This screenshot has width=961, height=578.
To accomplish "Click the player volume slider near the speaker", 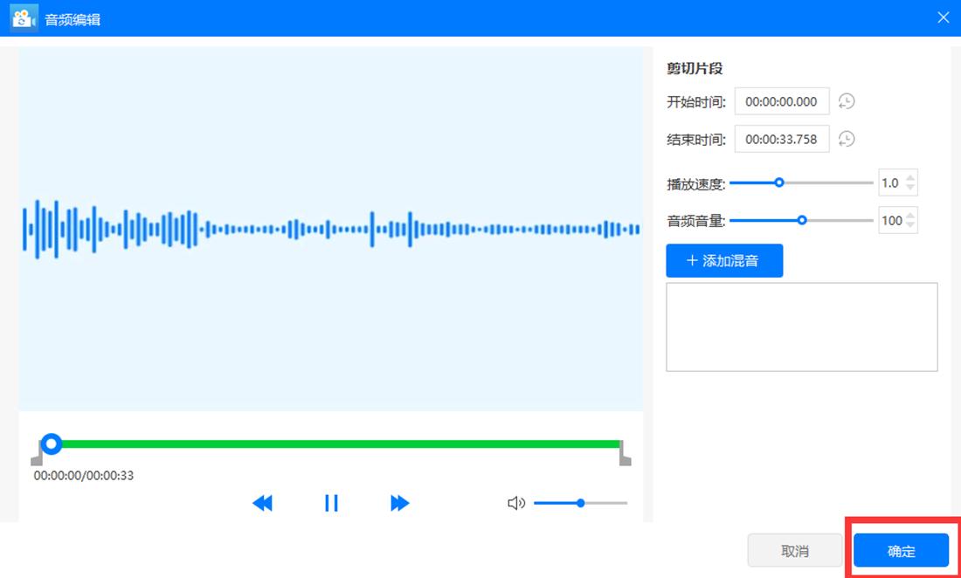I will point(579,503).
